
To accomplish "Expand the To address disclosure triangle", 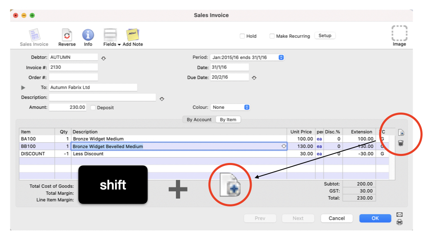I will tap(23, 88).
